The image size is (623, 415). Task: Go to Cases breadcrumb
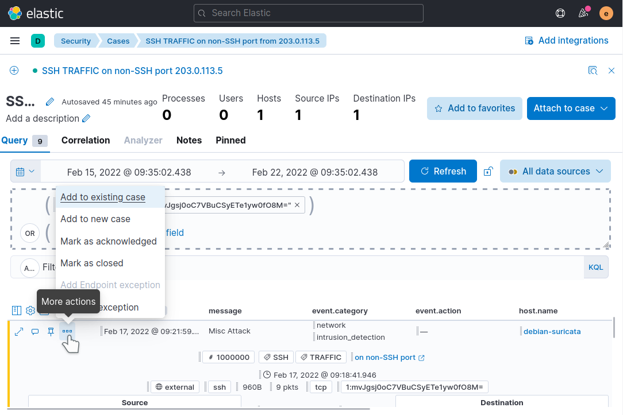(118, 41)
